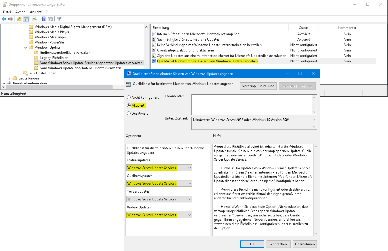Click the folder Up one level icon
The width and height of the screenshot is (388, 251).
[x=19, y=19]
